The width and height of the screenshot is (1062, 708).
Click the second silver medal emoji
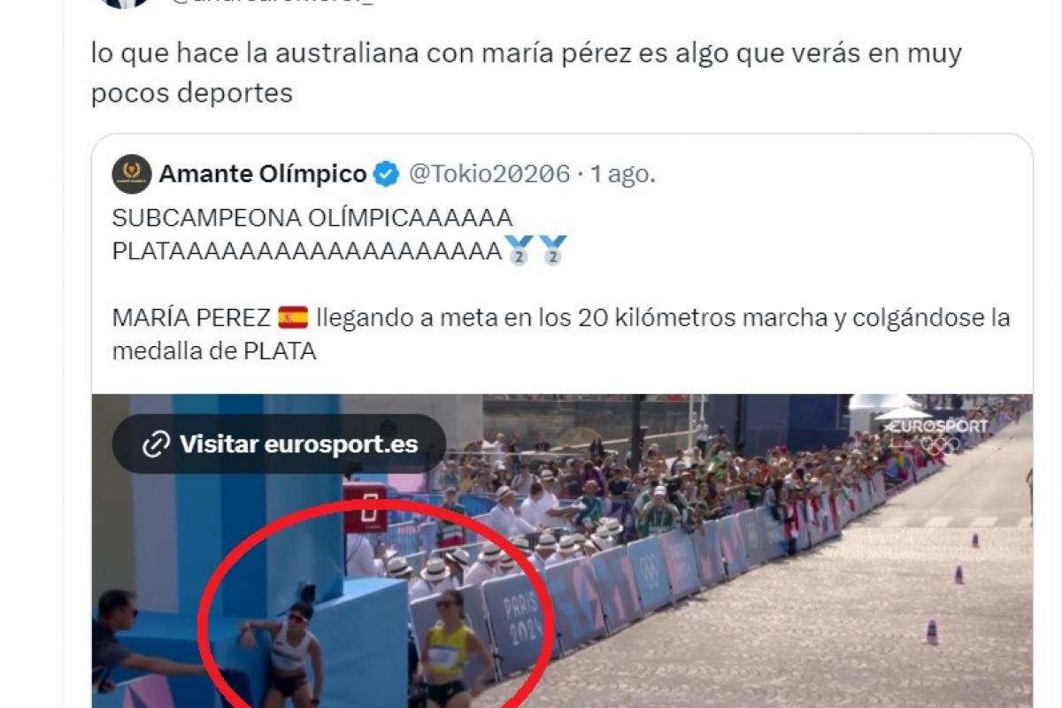553,250
